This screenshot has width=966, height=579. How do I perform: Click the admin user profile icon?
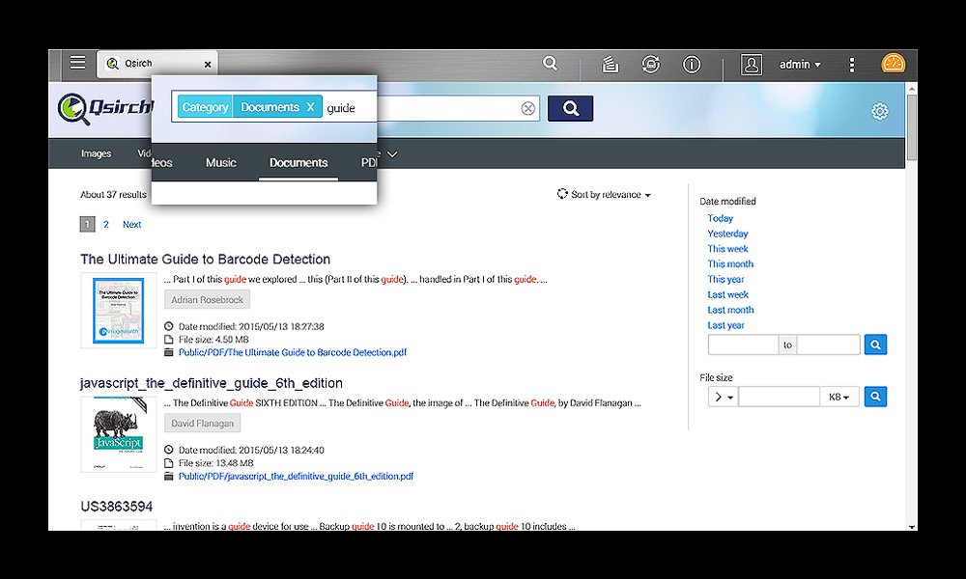[751, 64]
